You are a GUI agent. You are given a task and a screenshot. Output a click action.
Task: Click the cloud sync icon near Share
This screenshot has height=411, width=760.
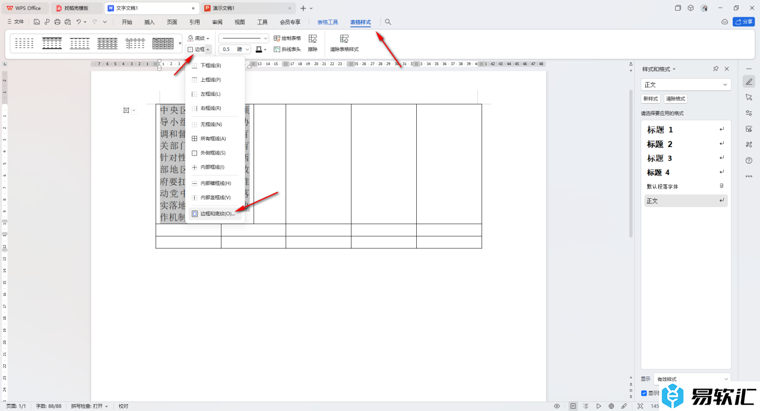724,22
